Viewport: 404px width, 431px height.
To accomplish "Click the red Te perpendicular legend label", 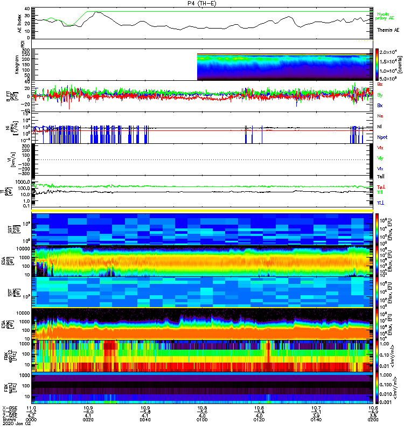I will tap(381, 187).
